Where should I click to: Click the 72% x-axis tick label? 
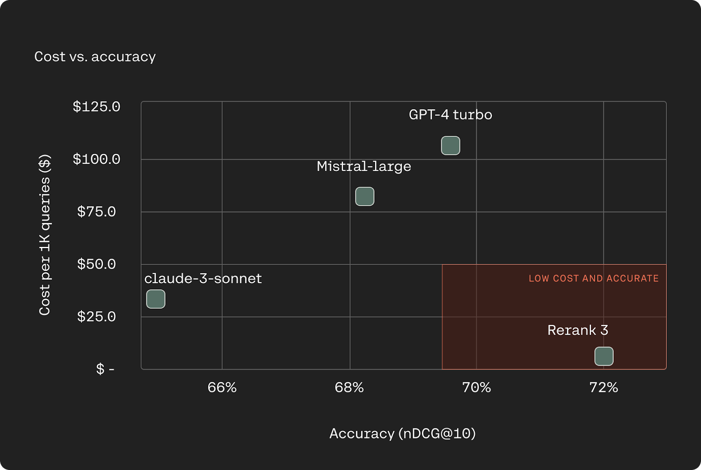tap(603, 388)
